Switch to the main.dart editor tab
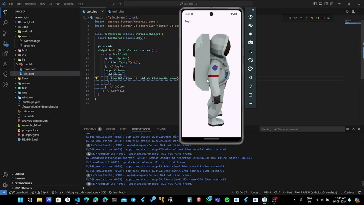The height and width of the screenshot is (205, 364). coord(118,11)
